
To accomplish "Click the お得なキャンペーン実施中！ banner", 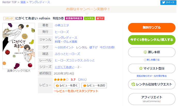I will point(88,9).
